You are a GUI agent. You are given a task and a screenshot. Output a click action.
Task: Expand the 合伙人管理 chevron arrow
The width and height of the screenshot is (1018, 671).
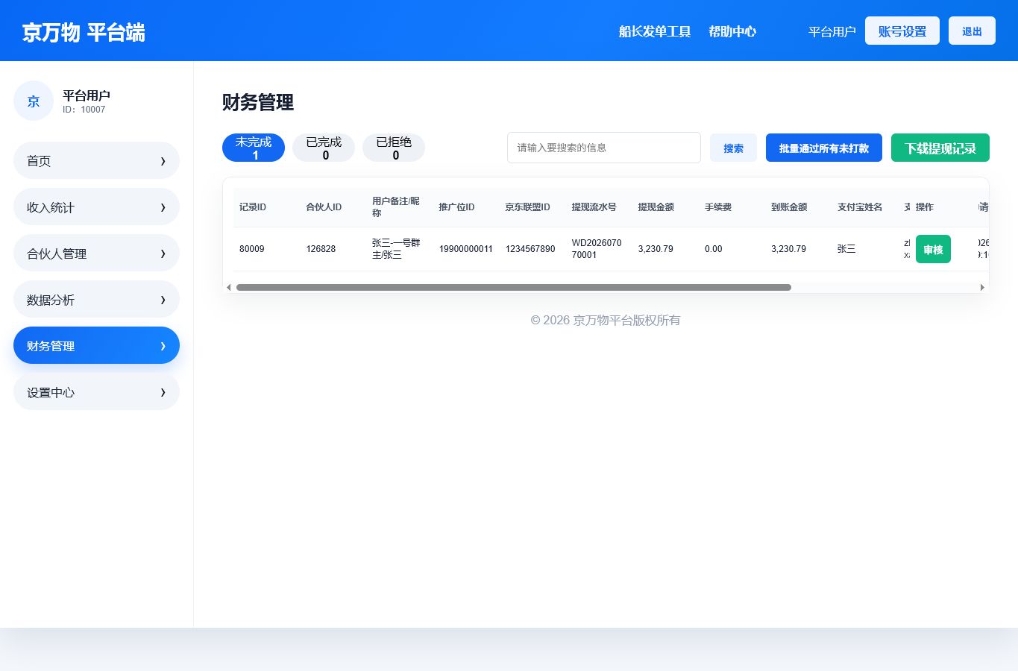(163, 253)
